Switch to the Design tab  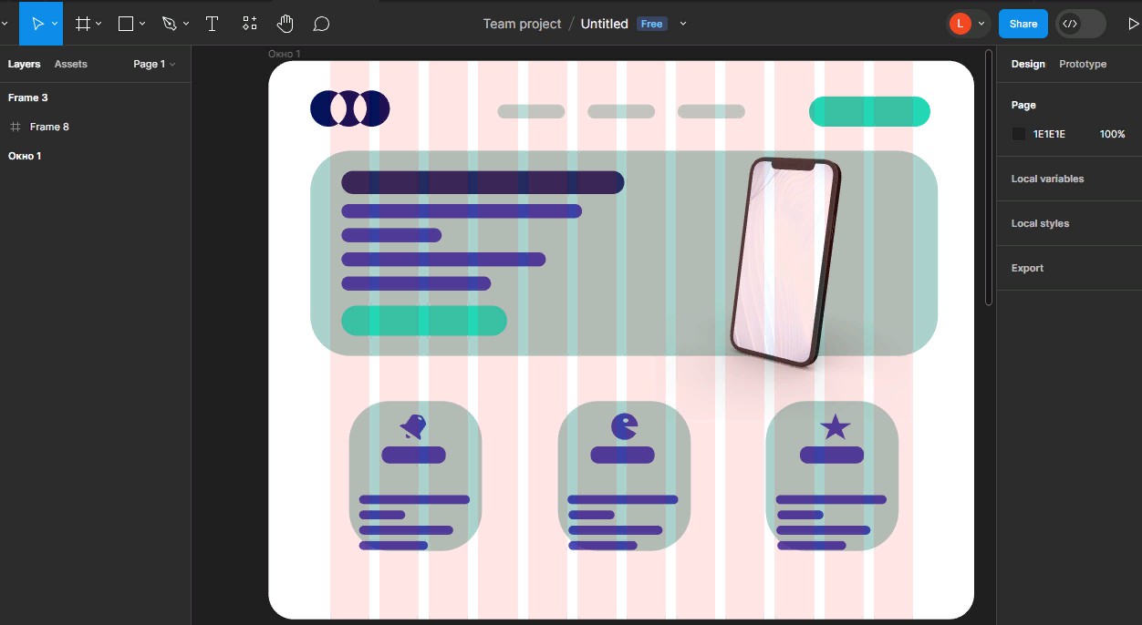[1028, 64]
